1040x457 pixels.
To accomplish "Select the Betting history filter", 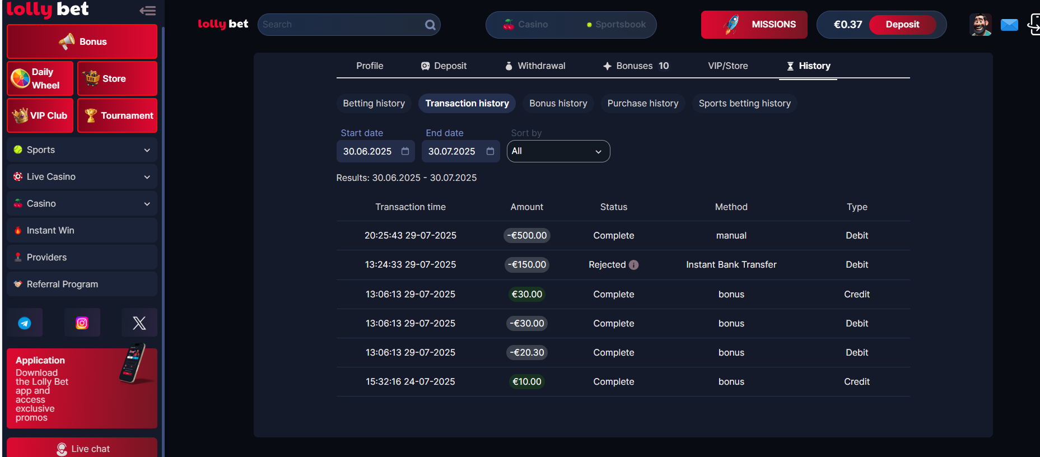I will (x=374, y=104).
